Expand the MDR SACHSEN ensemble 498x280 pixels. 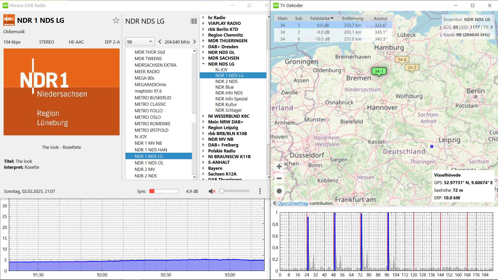click(x=203, y=58)
